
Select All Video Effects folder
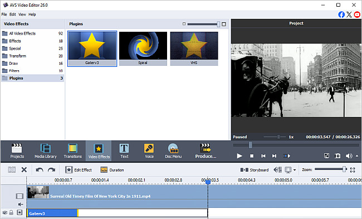pos(32,33)
